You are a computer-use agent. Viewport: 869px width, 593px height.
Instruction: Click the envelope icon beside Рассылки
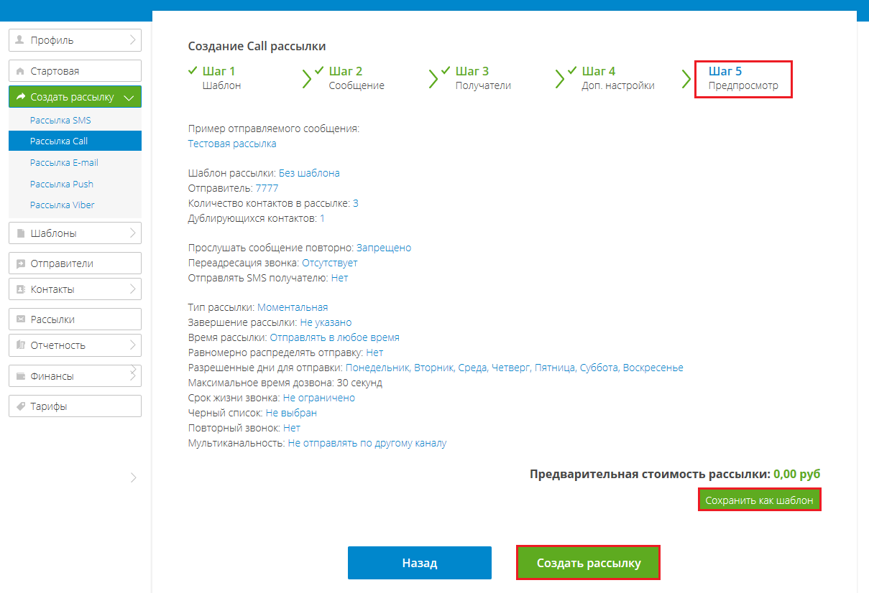20,319
